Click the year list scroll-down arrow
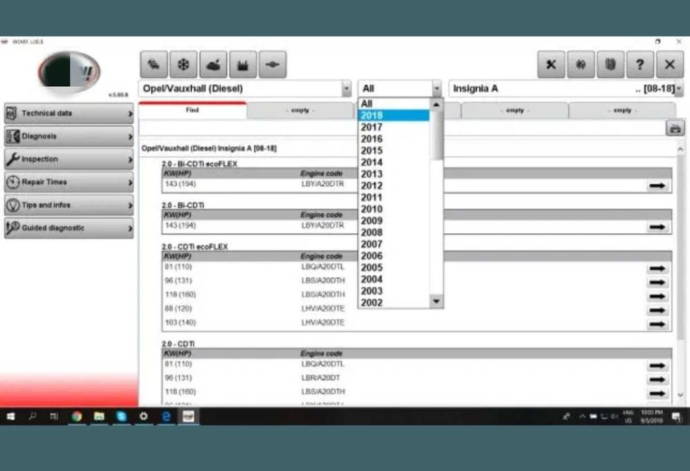This screenshot has height=471, width=690. [x=436, y=301]
